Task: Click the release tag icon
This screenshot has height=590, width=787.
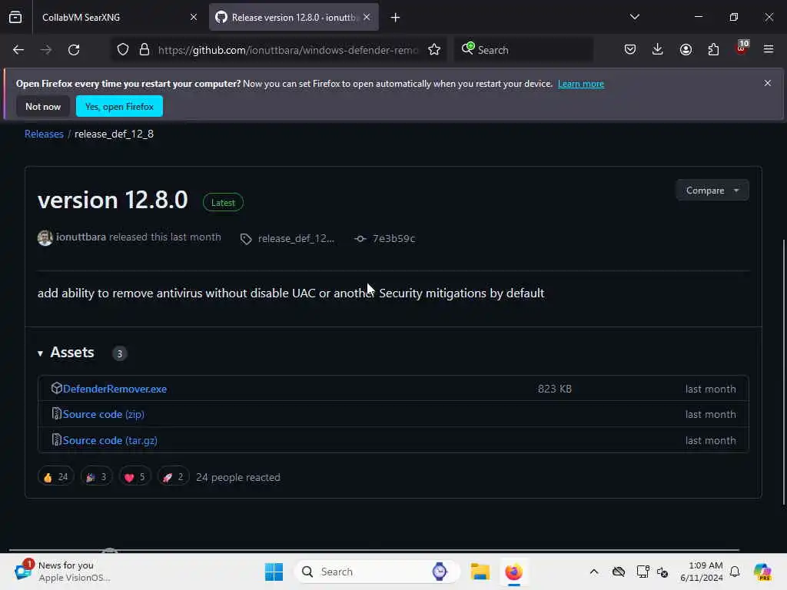Action: pyautogui.click(x=245, y=239)
